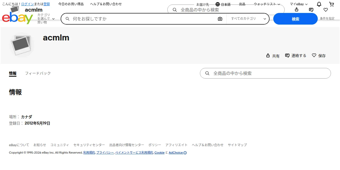
Task: Click お届け先 in the header
Action: (203, 4)
